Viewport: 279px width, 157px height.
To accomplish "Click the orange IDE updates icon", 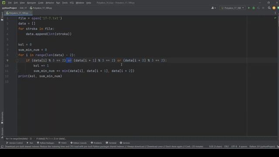I will pos(274,8).
